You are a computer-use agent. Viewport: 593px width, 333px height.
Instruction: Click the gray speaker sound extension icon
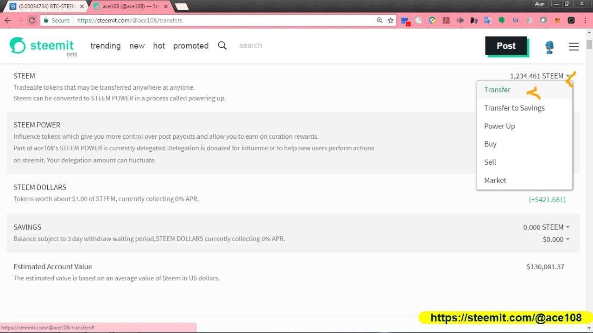[x=460, y=20]
